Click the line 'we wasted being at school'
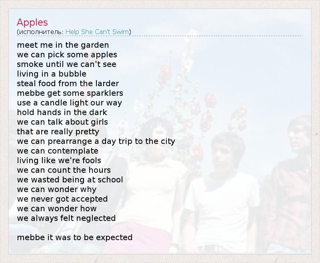 70,180
